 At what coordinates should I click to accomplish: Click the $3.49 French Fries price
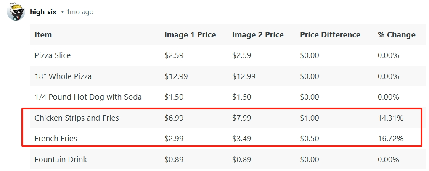(x=241, y=139)
